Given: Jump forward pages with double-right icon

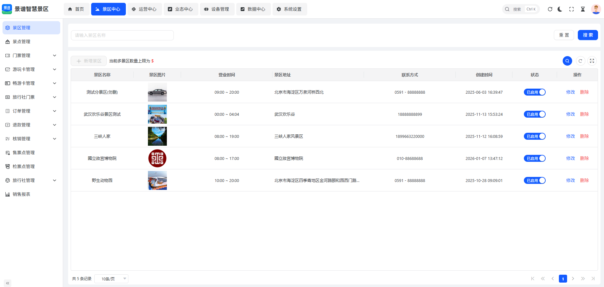Looking at the screenshot, I should click(x=583, y=278).
